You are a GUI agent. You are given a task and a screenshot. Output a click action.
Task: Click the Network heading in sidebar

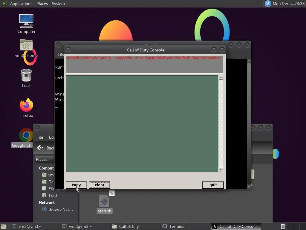pyautogui.click(x=47, y=203)
